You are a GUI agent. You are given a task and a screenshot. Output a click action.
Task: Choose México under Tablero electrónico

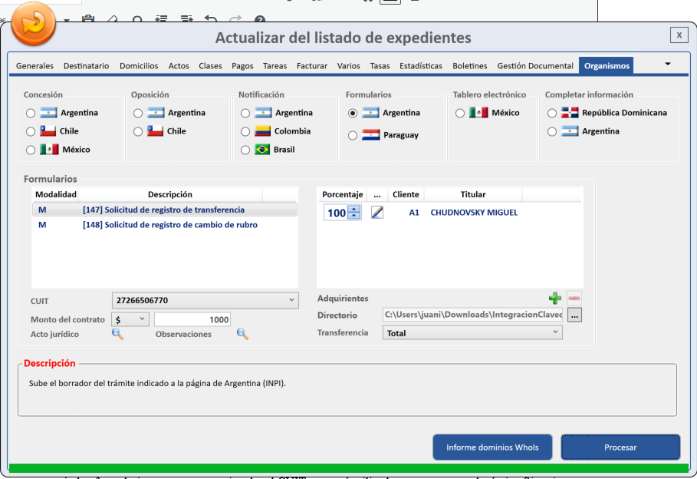click(460, 113)
